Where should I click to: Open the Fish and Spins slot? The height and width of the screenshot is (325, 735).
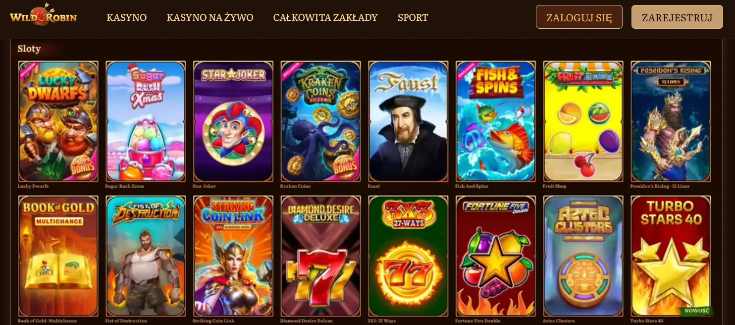(496, 121)
